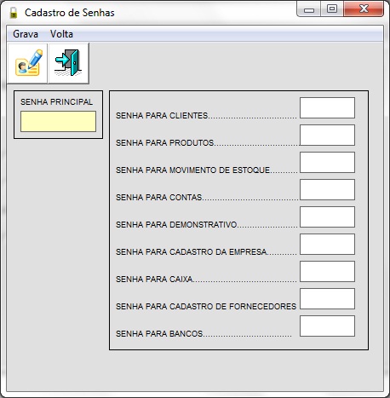Minimize the Cadastro de Senhas window
This screenshot has height=398, width=390.
(x=309, y=9)
